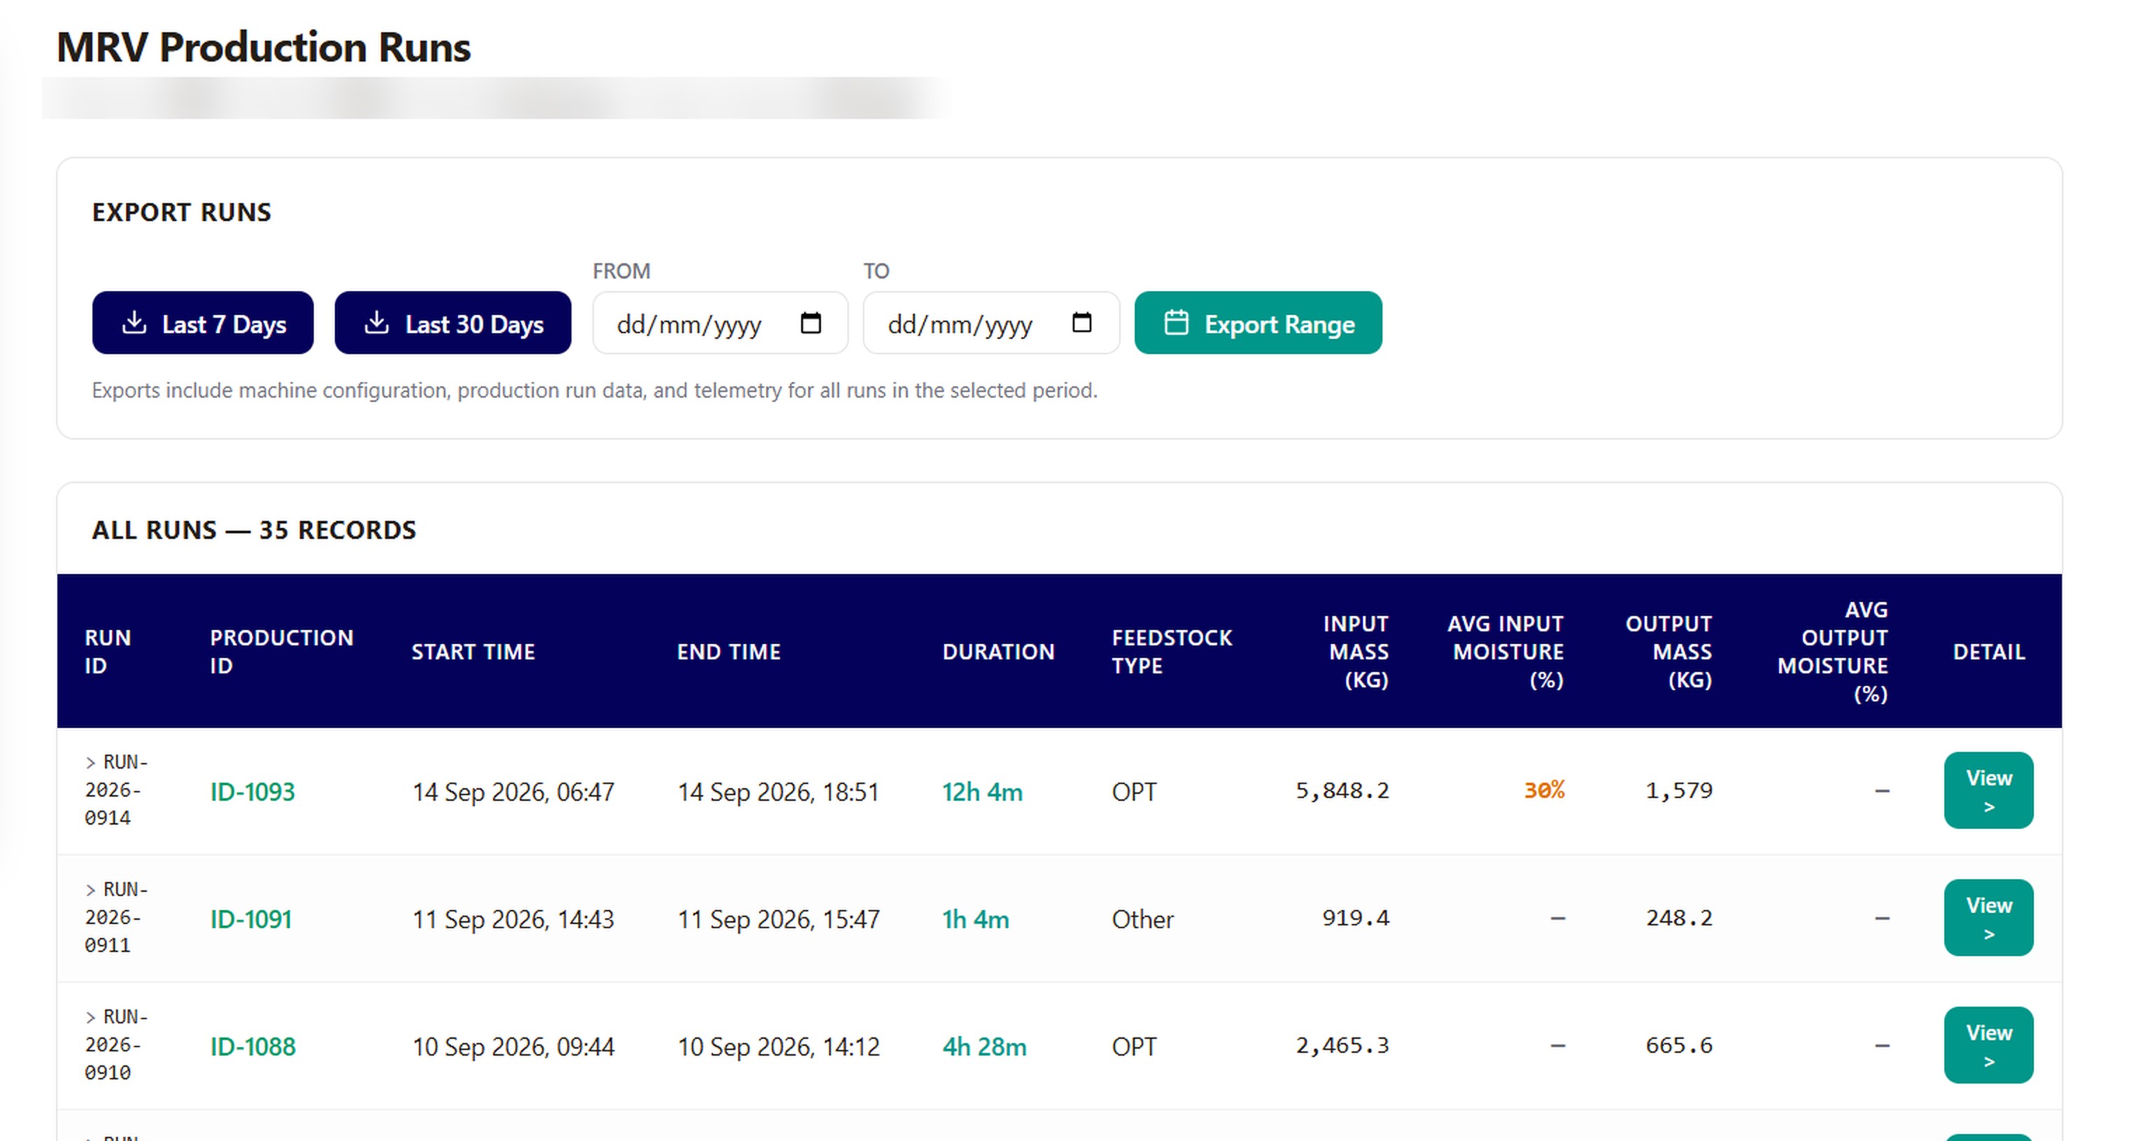The height and width of the screenshot is (1141, 2139).
Task: Click the Last 30 Days export button
Action: click(452, 323)
